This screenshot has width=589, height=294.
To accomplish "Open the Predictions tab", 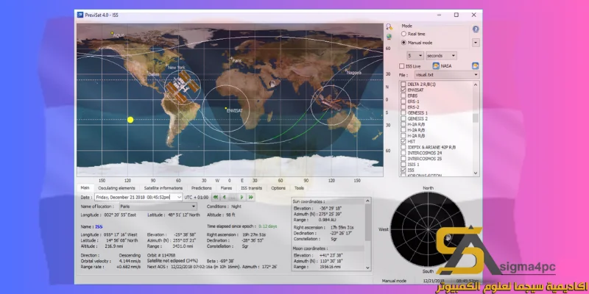I will click(201, 188).
